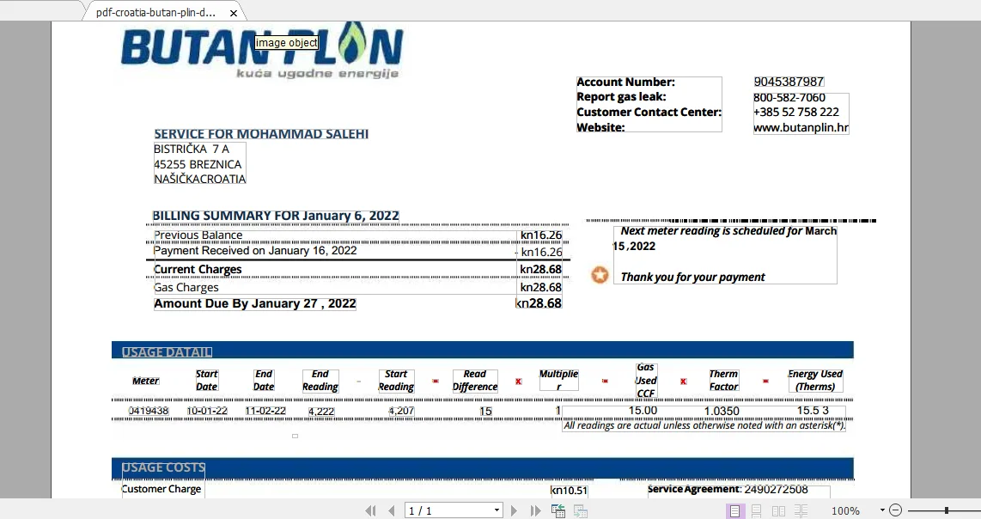Go to the next page
This screenshot has height=519, width=981.
515,511
